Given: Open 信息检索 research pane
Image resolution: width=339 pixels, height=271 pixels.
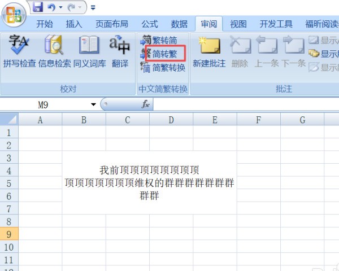Looking at the screenshot, I should [x=54, y=51].
